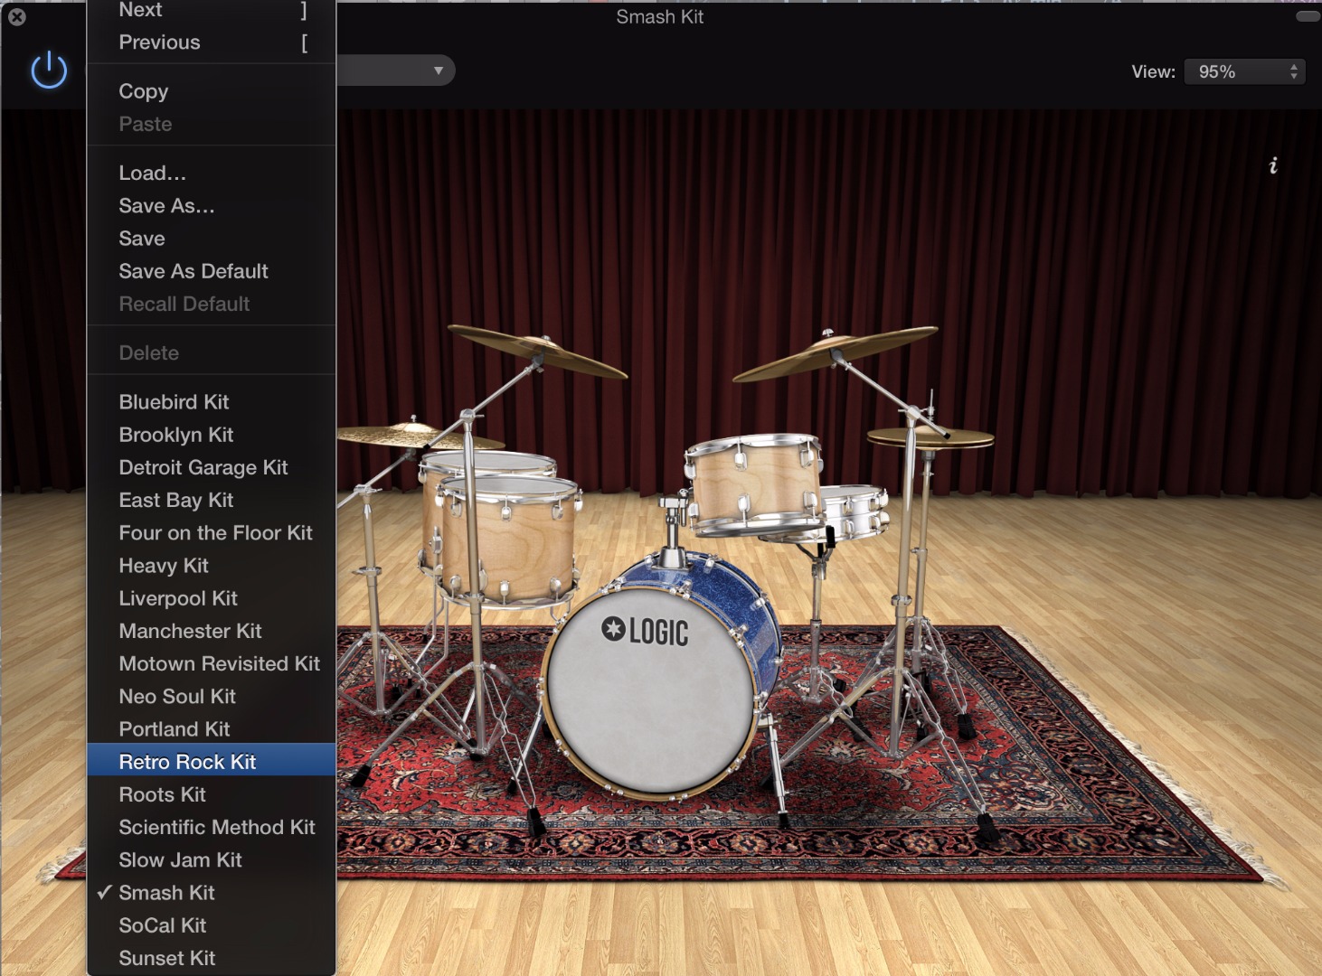Open the Load... dialog from the menu
Screen dimensions: 1322x976
tap(212, 173)
